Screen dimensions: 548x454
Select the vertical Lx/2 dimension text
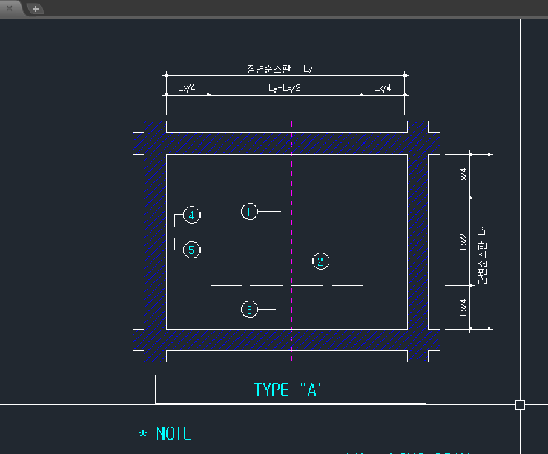pos(463,241)
